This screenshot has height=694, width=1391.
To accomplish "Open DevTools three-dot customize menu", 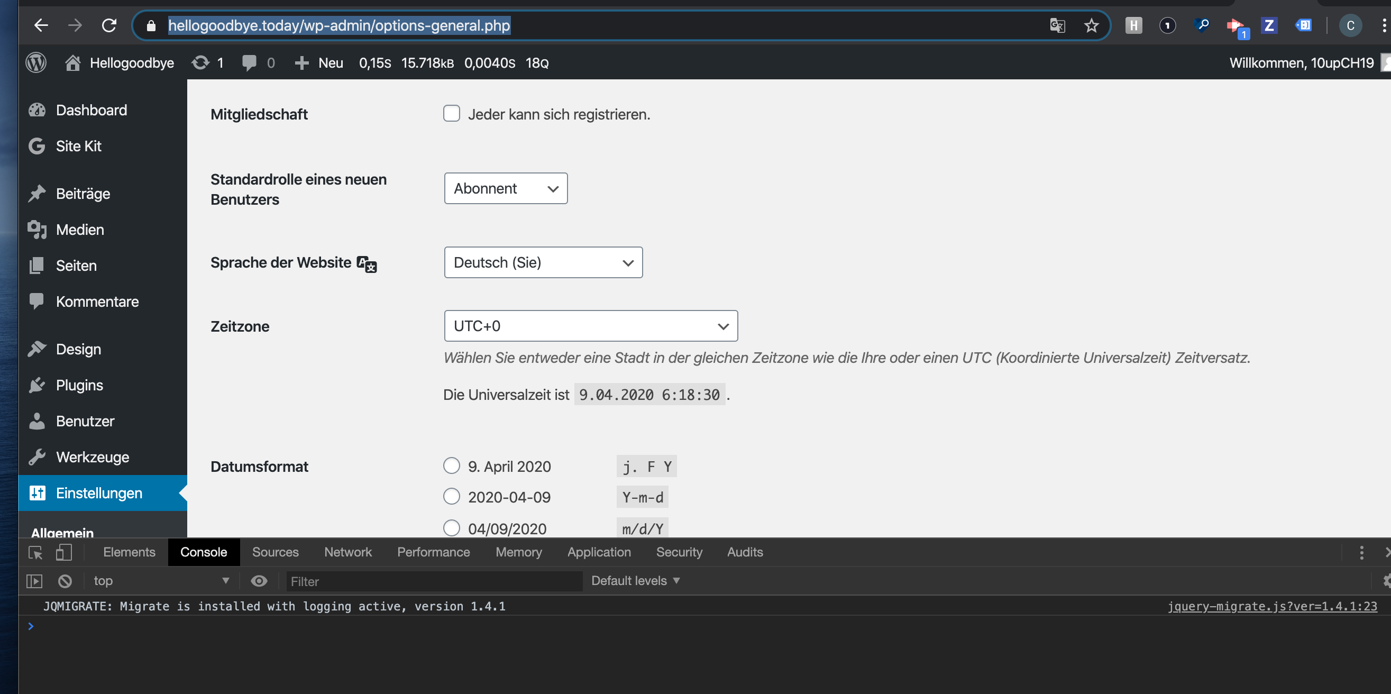I will pyautogui.click(x=1361, y=552).
